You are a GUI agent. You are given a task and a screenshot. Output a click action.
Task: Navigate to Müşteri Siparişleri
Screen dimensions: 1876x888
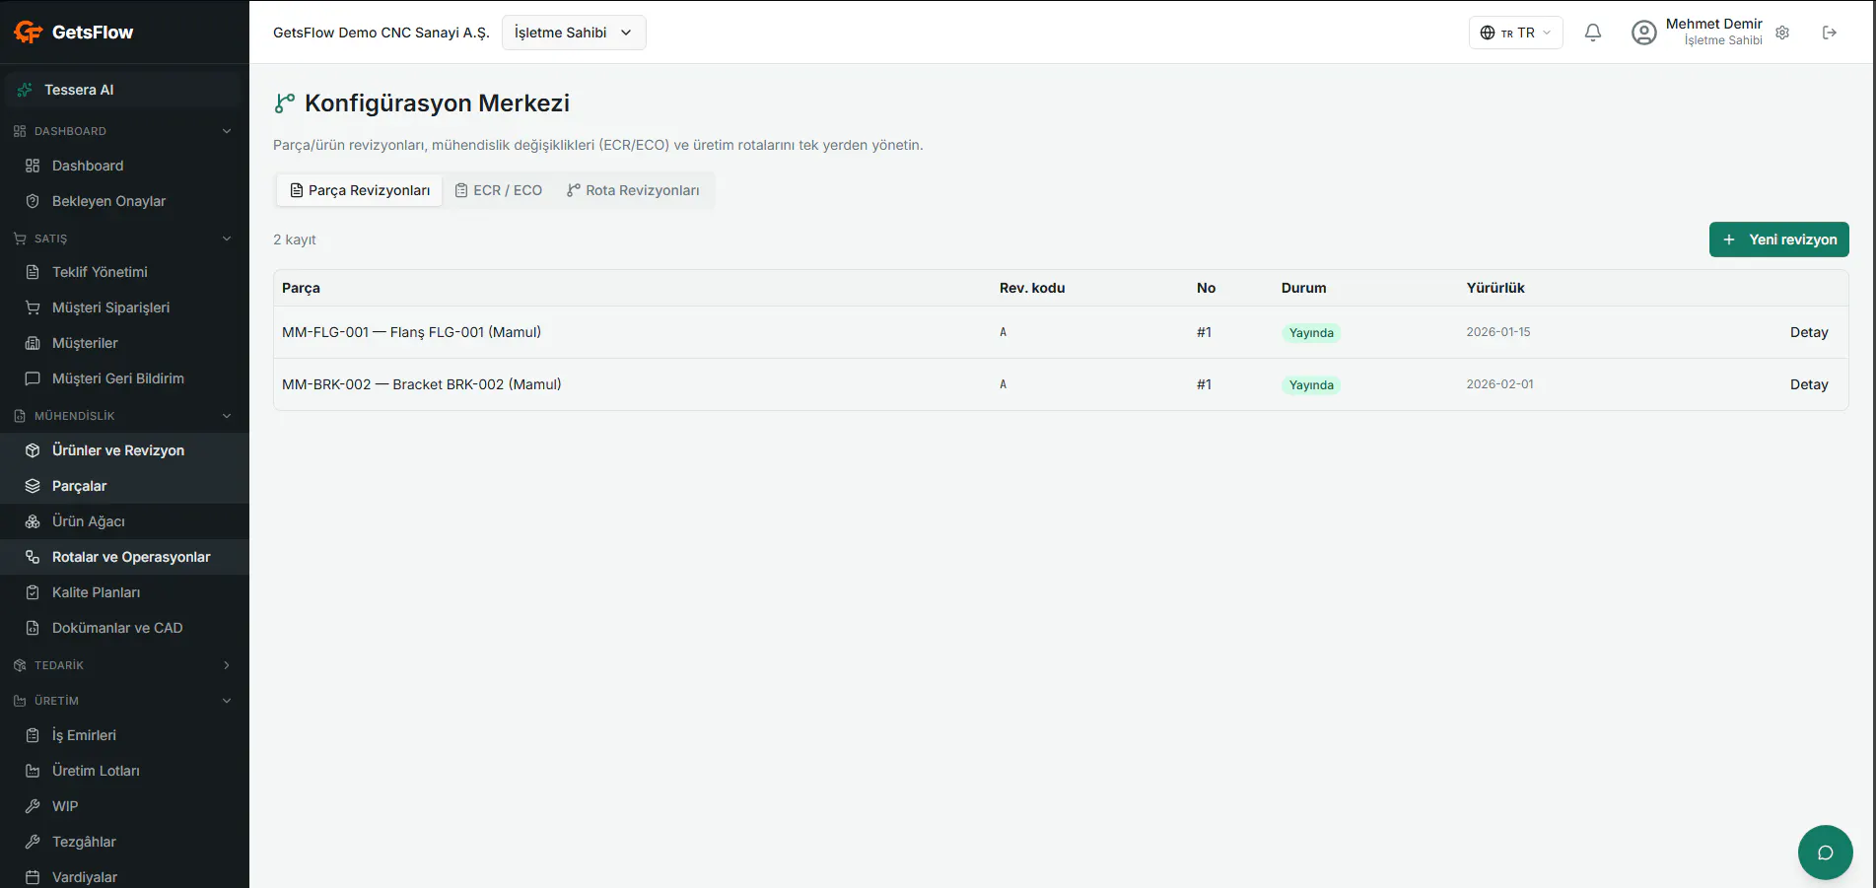[124, 307]
